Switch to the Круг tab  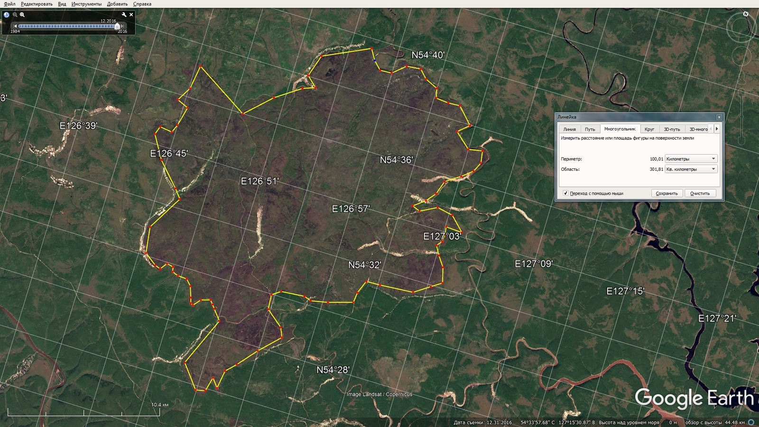tap(649, 129)
